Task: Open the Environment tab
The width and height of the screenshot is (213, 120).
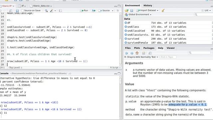Action: click(x=132, y=5)
